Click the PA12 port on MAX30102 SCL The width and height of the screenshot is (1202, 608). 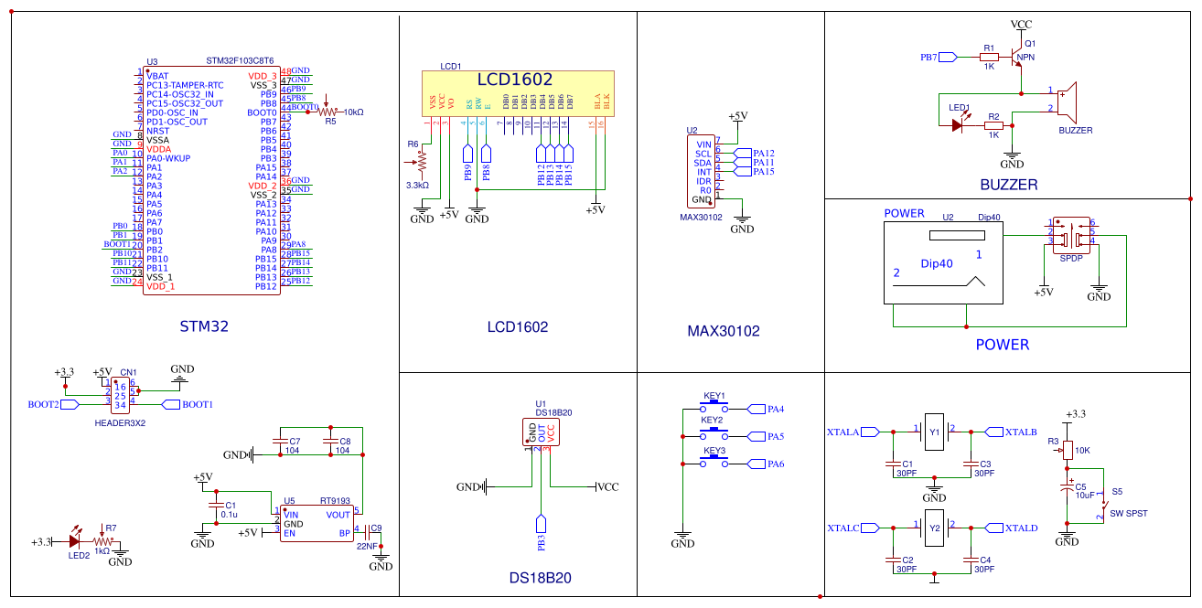[x=743, y=153]
